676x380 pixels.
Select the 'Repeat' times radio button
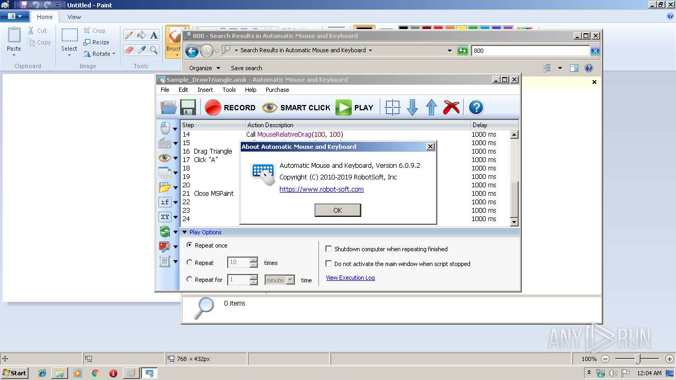(190, 262)
